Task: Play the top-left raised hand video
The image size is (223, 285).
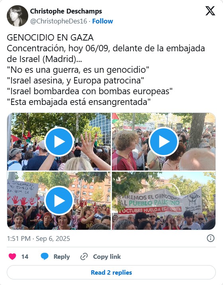Action: pos(59,142)
